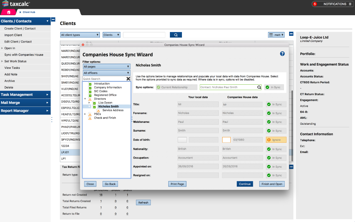The height and width of the screenshot is (222, 355).
Task: Open the All client types dropdown
Action: pos(80,35)
